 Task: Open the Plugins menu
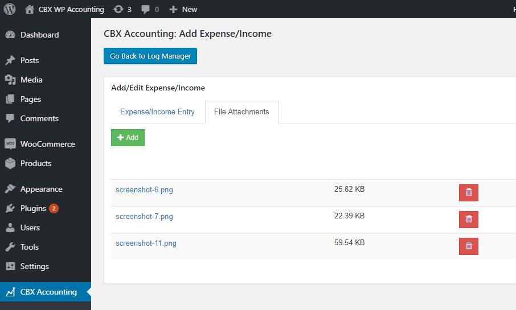tap(33, 209)
